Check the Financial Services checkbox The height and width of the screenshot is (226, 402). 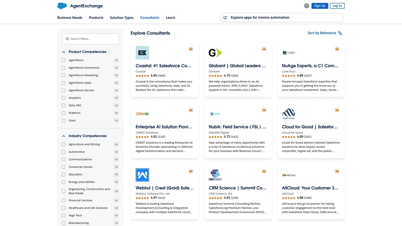coord(64,201)
